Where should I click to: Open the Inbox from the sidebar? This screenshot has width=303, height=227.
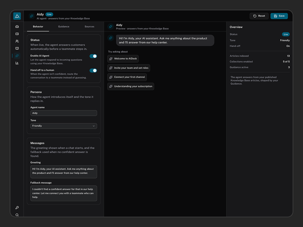coord(17,27)
